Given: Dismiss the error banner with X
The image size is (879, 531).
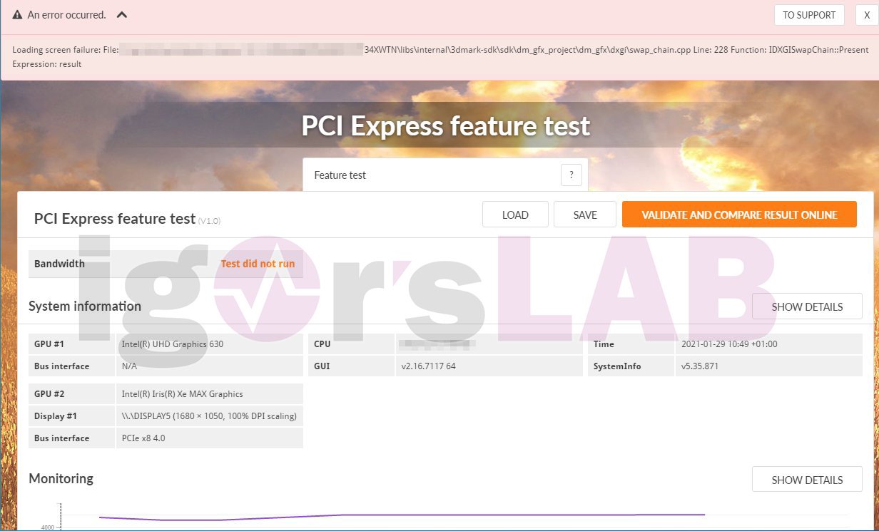Looking at the screenshot, I should pos(866,15).
